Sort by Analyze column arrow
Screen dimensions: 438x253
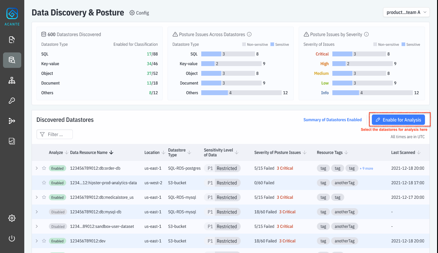[x=66, y=152]
